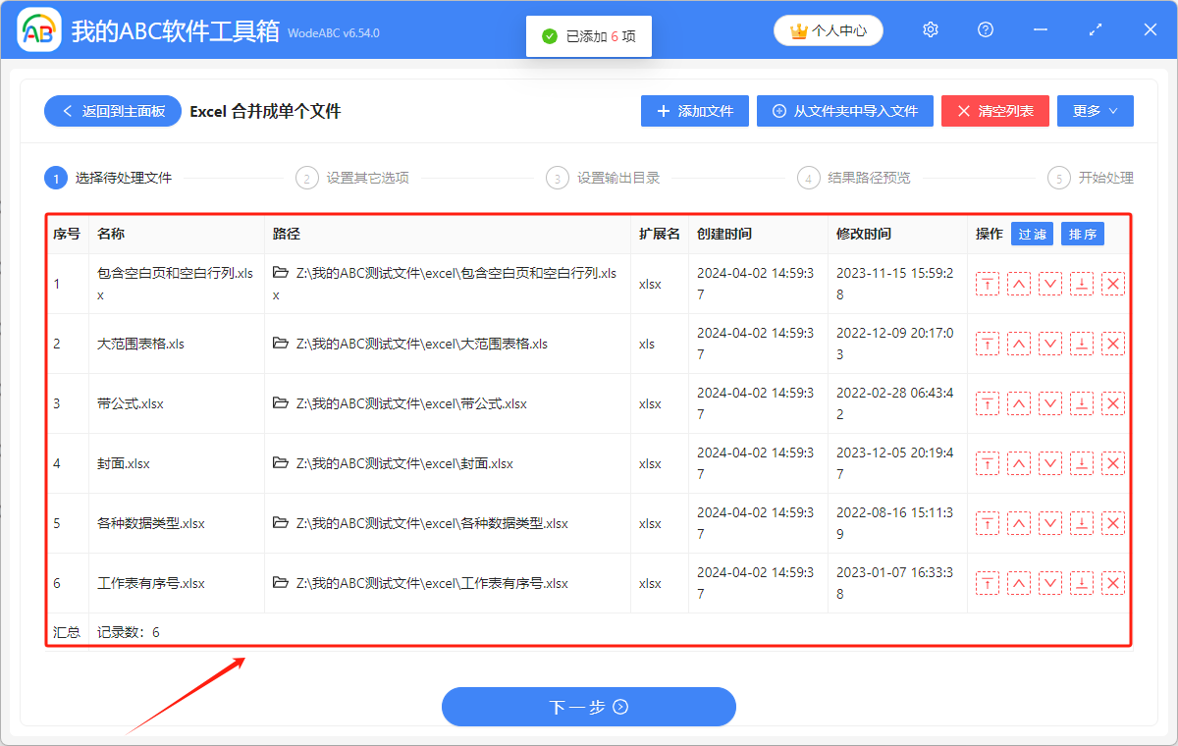Click the 已添加 6 项 notification

click(588, 35)
